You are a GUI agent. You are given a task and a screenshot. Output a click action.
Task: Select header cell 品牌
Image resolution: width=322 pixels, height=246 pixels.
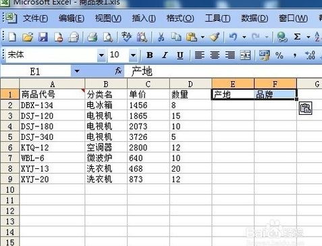(x=275, y=95)
